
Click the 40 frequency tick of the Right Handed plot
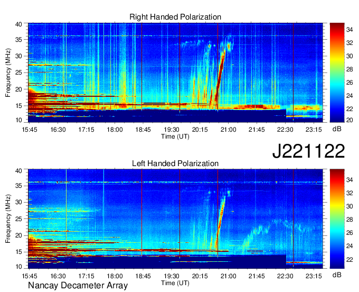pos(19,24)
